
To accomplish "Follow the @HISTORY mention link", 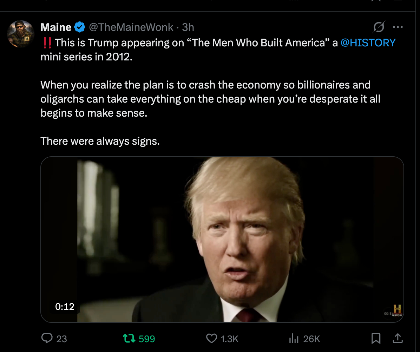I will 368,43.
